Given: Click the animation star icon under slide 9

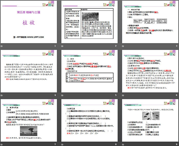Looking at the screenshot, I should (123, 144).
